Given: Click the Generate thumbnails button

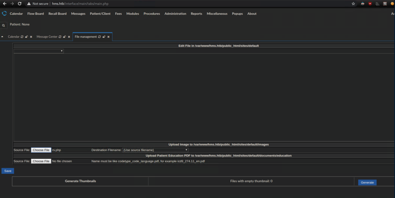Looking at the screenshot, I should pyautogui.click(x=367, y=182).
